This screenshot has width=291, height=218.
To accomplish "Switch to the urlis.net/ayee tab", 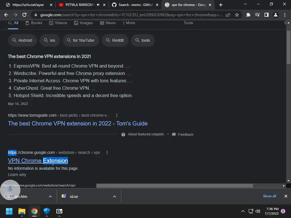I will (x=28, y=5).
